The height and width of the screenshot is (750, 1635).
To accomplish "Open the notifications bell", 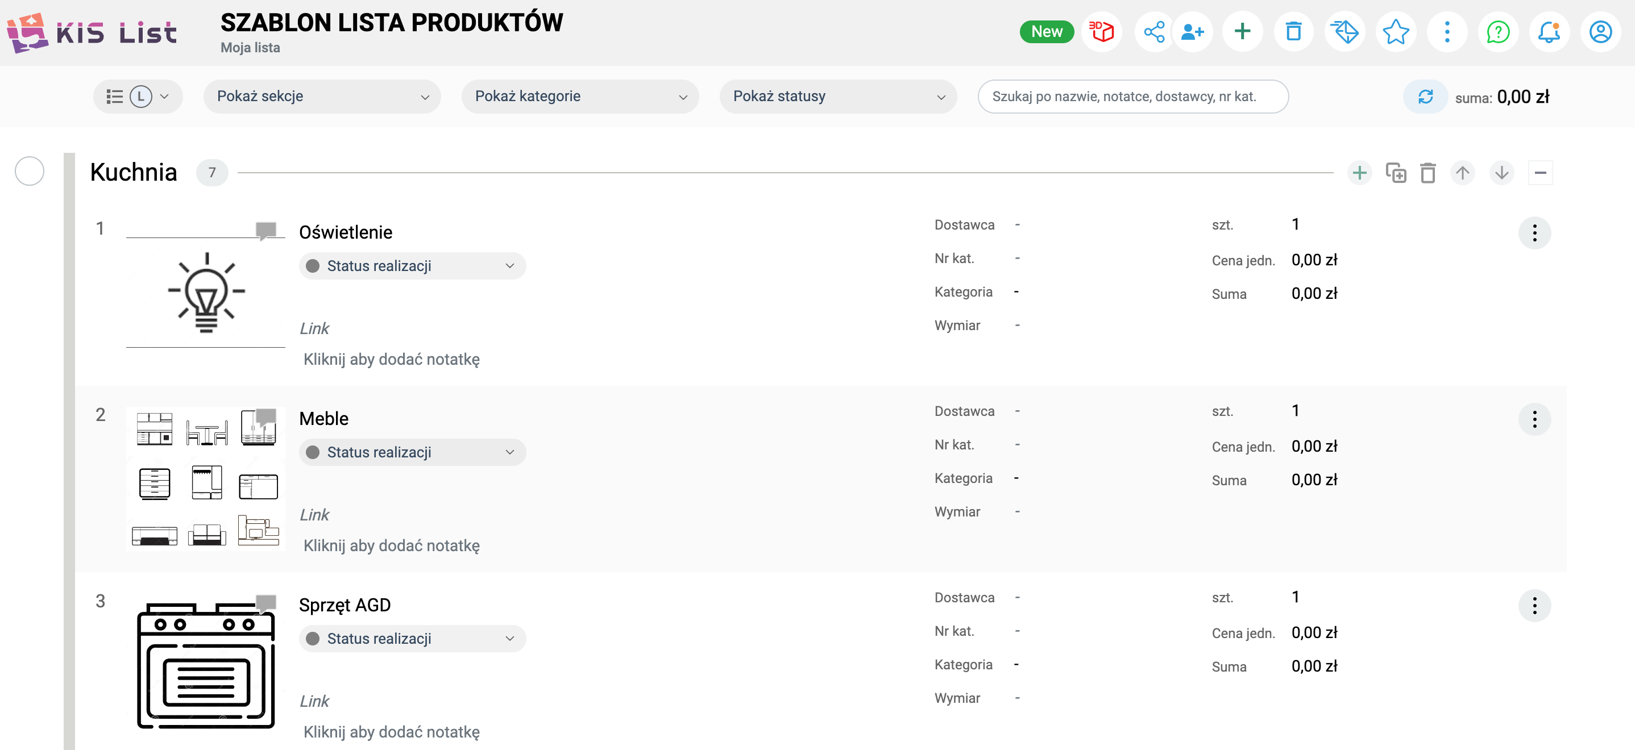I will coord(1549,32).
